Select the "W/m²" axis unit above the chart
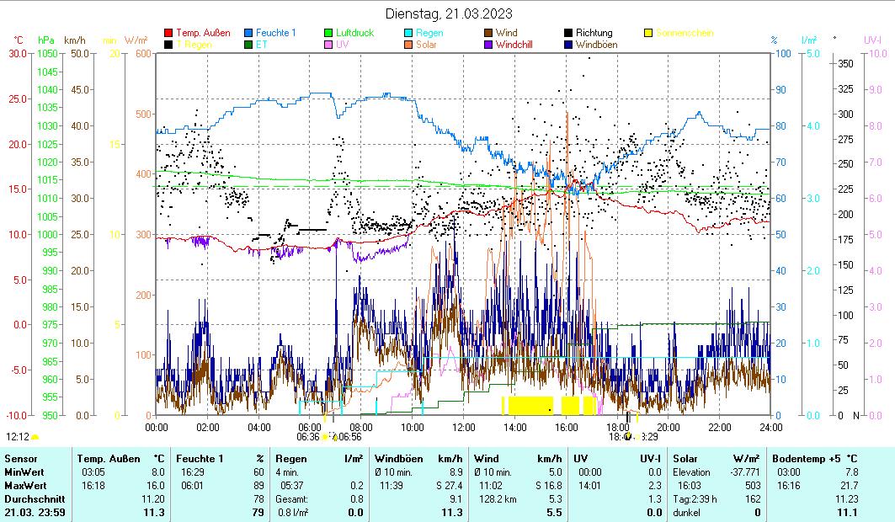This screenshot has height=522, width=895. pyautogui.click(x=136, y=40)
